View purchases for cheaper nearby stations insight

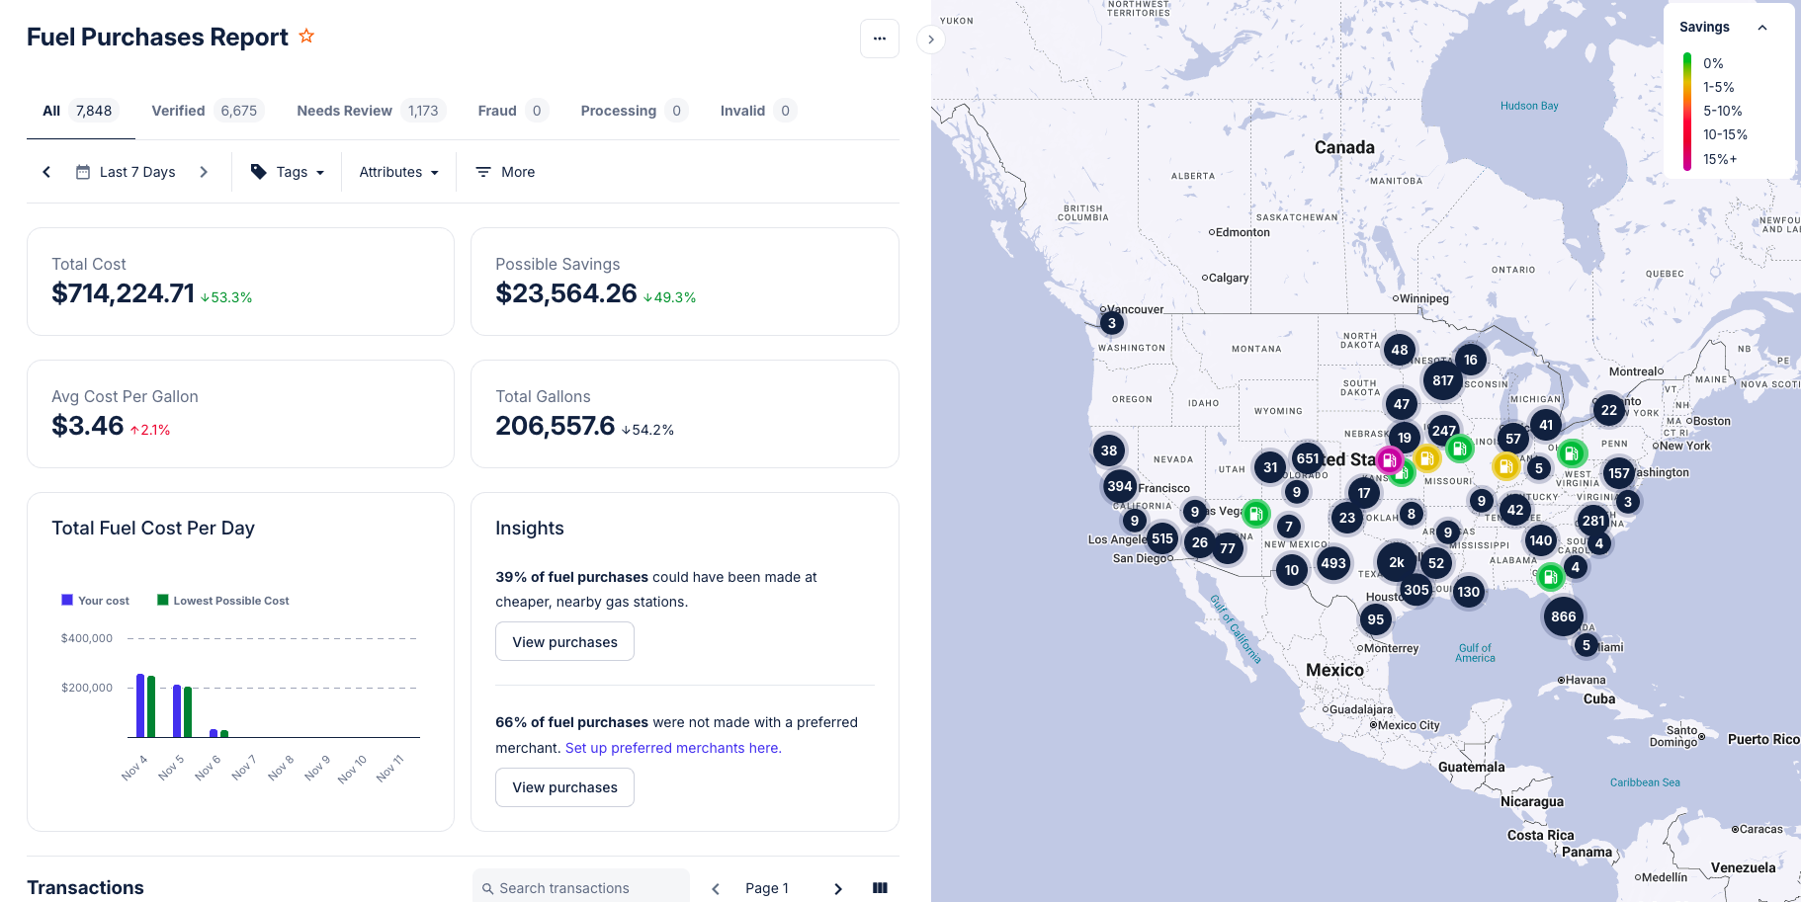pos(564,642)
